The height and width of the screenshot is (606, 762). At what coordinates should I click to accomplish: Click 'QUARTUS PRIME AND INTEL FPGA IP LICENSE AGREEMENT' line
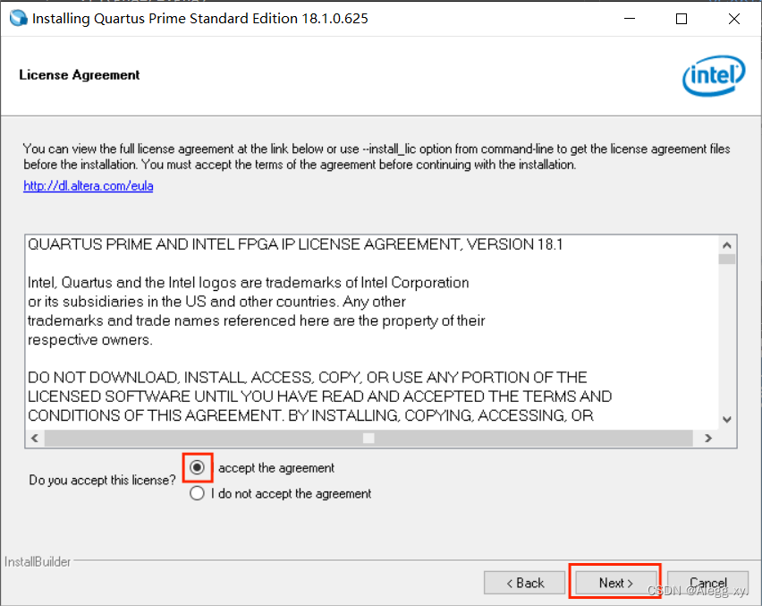click(295, 244)
